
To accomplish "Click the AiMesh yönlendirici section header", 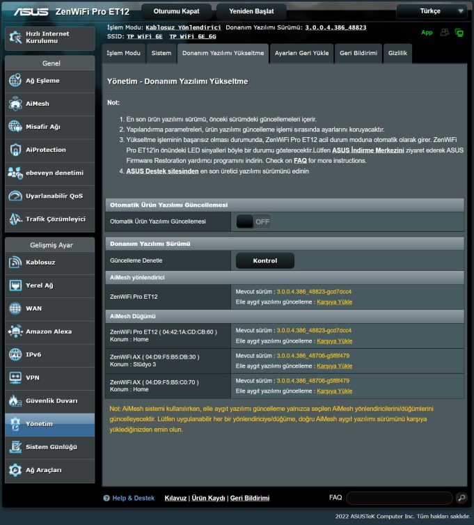I will click(285, 278).
